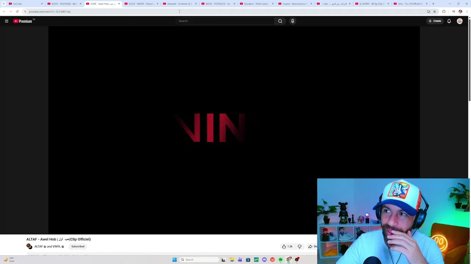471x264 pixels.
Task: Open Microsoft Teams from the taskbar
Action: [240, 260]
